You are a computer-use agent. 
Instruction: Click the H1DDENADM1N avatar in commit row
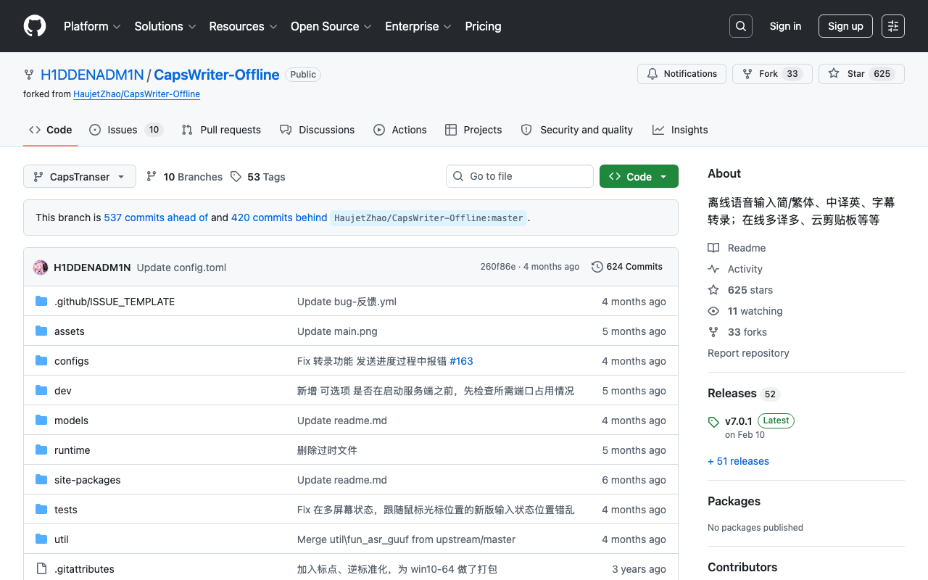pyautogui.click(x=41, y=268)
